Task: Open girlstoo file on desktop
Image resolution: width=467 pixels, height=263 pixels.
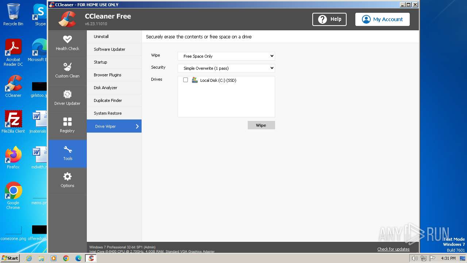Action: click(x=39, y=89)
